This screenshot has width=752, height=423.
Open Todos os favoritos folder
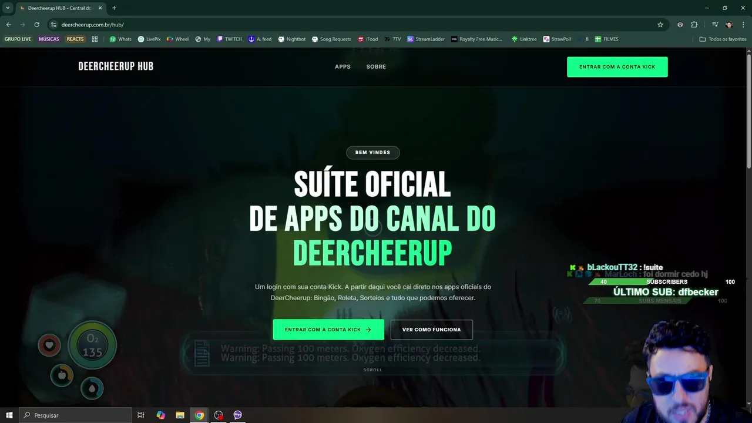coord(723,39)
